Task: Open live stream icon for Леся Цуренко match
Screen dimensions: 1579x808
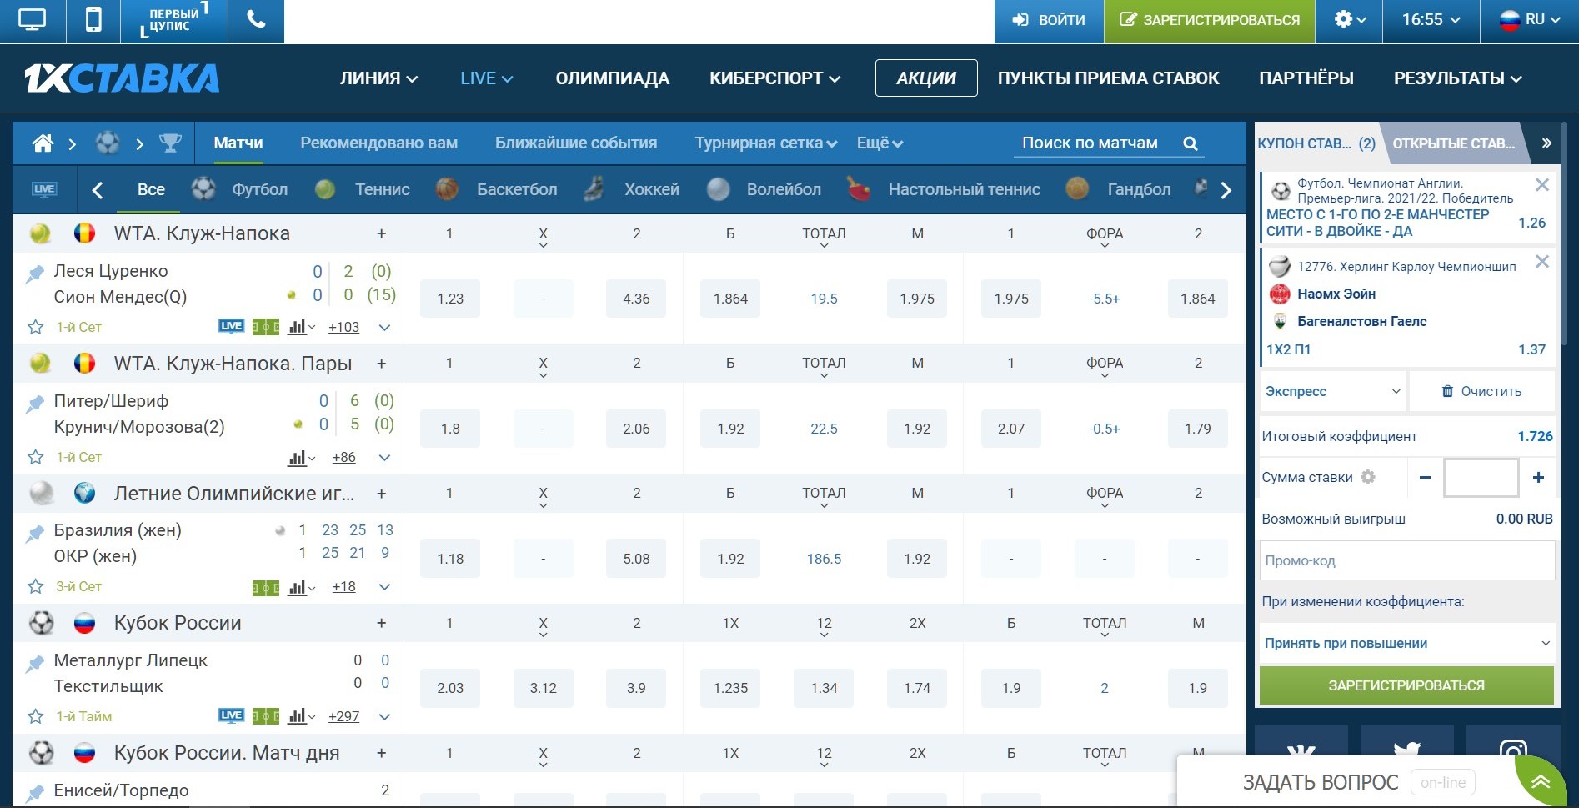Action: (x=231, y=326)
